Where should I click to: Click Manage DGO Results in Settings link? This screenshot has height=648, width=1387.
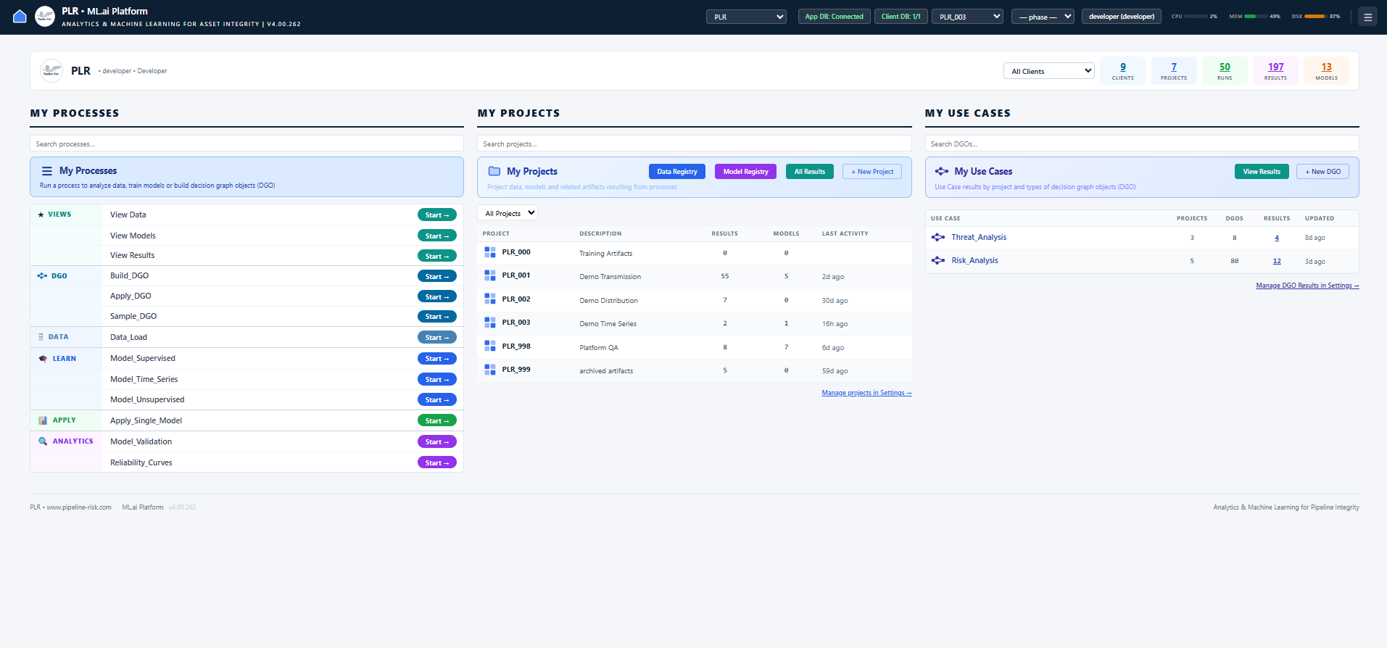pos(1307,286)
